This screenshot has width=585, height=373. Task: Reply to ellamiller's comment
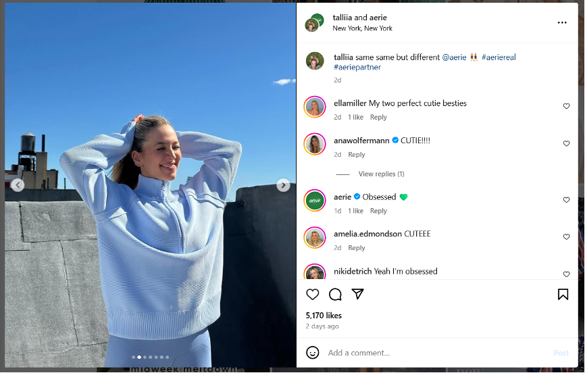(378, 118)
